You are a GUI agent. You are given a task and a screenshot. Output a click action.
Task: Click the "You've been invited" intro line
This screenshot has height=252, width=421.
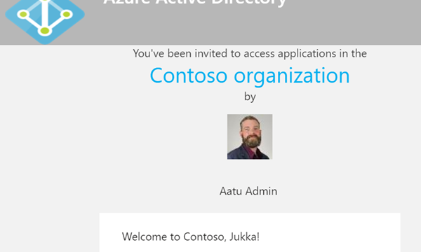pyautogui.click(x=250, y=54)
